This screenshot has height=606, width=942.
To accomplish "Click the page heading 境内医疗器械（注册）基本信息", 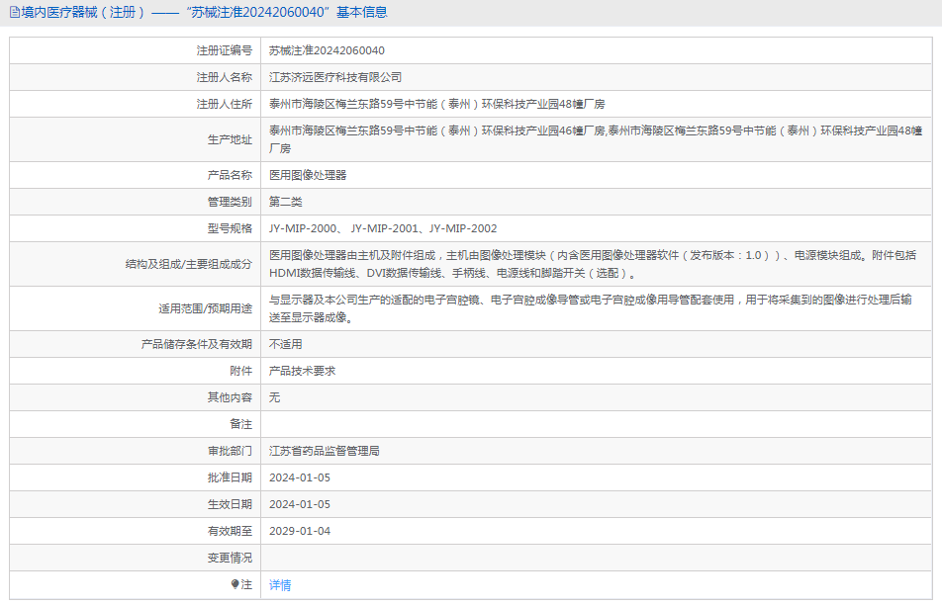I will click(204, 12).
